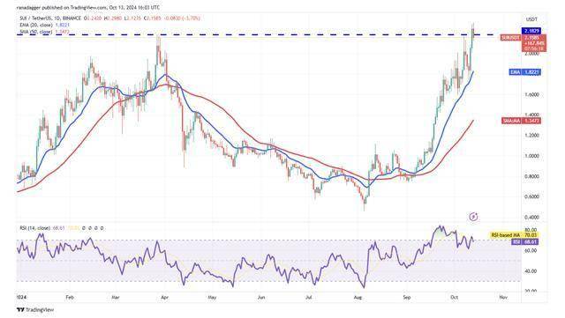The image size is (565, 318).
Task: Click the 1.0000 price axis tick
Action: 531,156
